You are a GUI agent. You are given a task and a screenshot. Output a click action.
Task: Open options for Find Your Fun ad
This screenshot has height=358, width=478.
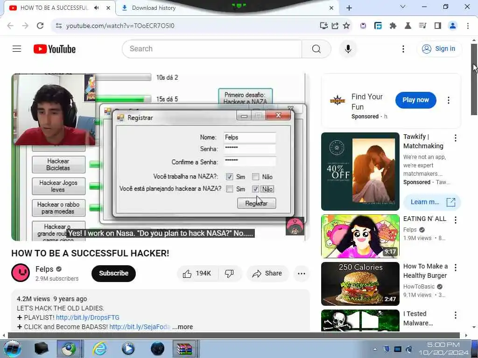[449, 100]
